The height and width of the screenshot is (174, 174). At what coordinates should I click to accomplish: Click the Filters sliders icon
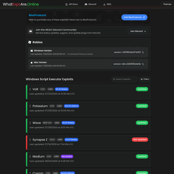point(142,79)
